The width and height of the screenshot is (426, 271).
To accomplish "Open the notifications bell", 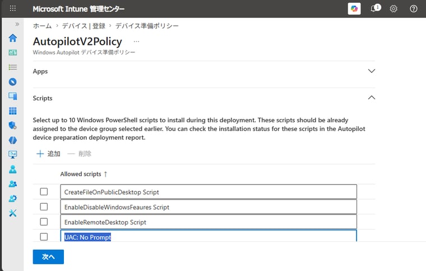I will pyautogui.click(x=375, y=8).
